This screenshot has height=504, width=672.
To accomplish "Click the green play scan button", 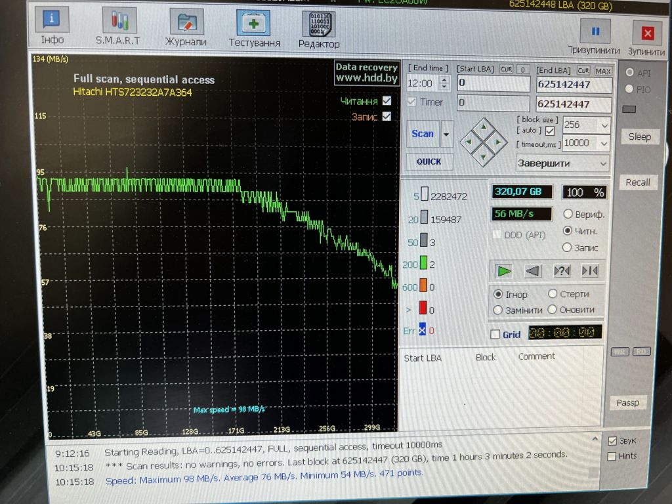I will point(503,271).
